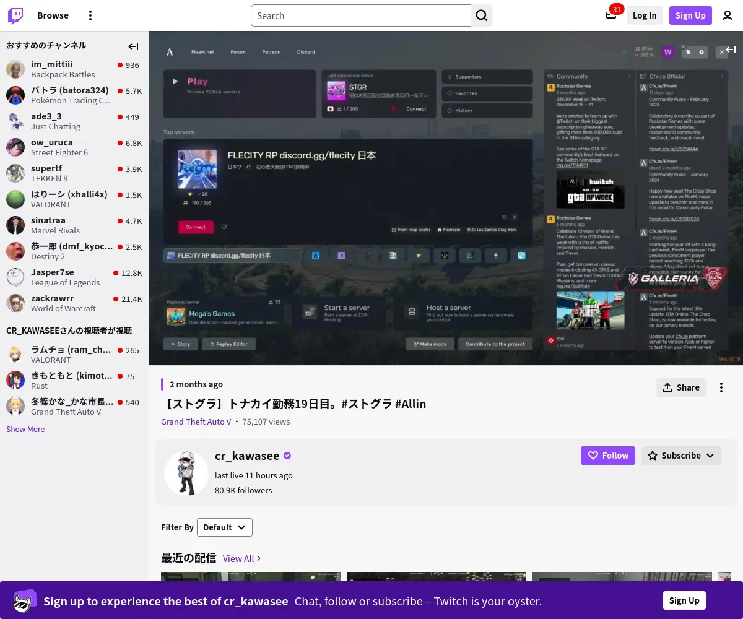Open the video options three-dot menu

721,387
